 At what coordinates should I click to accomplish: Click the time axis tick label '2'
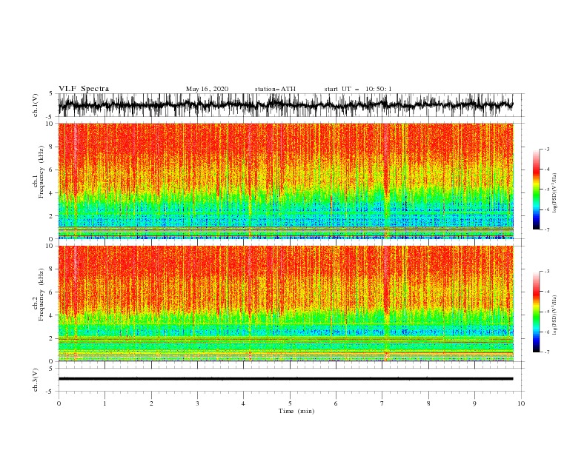(x=151, y=403)
